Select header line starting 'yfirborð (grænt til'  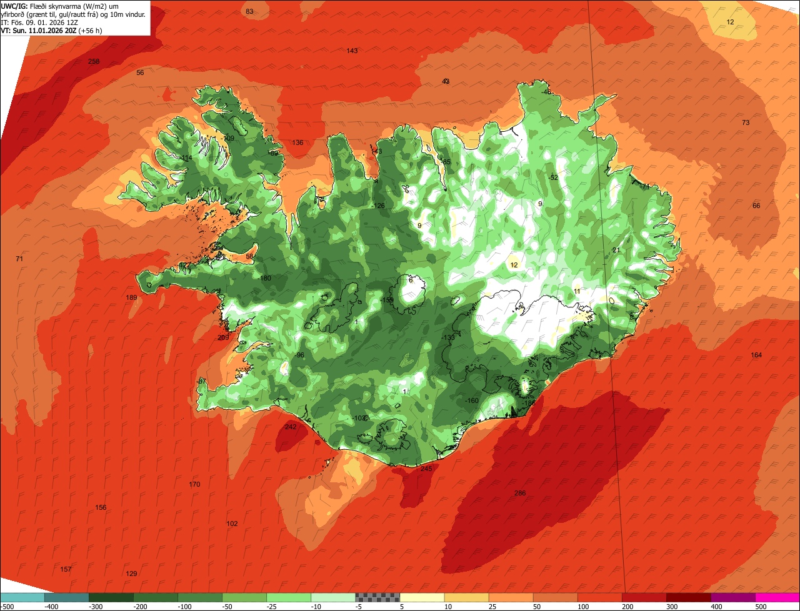coord(74,14)
